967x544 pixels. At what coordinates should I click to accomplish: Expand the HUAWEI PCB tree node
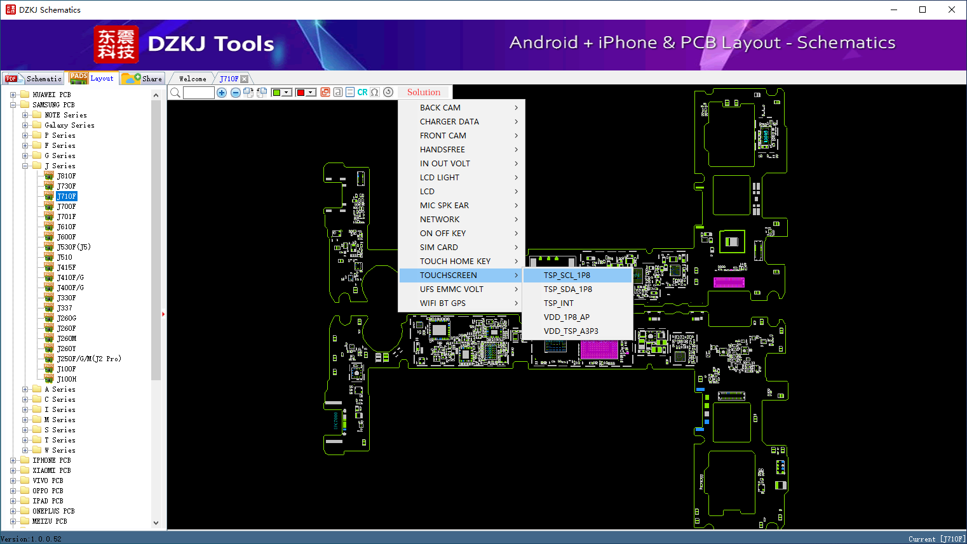(x=13, y=95)
